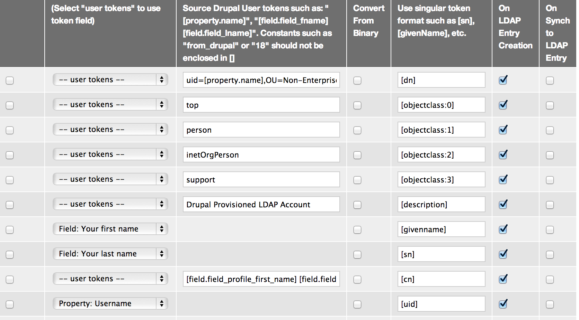Screen dimensions: 579x320
Task: Click the uid=[property.name] source field
Action: [x=261, y=80]
